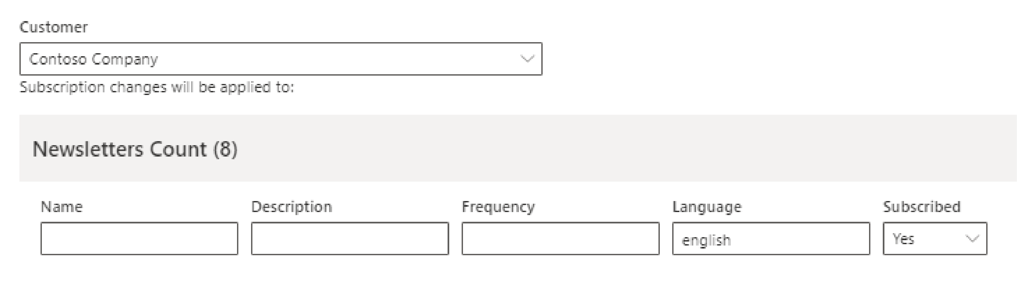Screen dimensions: 1017x289
Task: Click the Newsletters Count (8) heading
Action: 135,150
